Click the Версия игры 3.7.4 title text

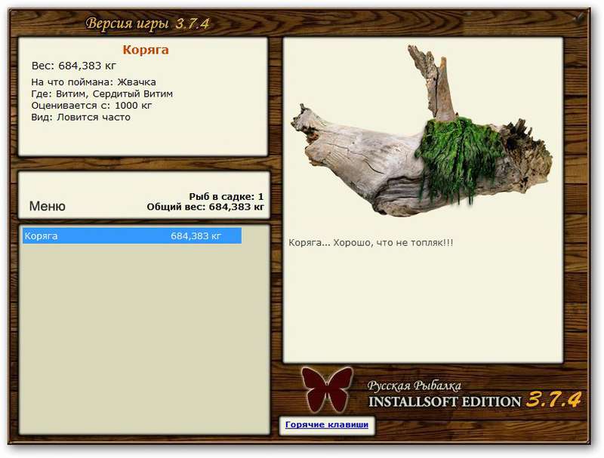(147, 23)
